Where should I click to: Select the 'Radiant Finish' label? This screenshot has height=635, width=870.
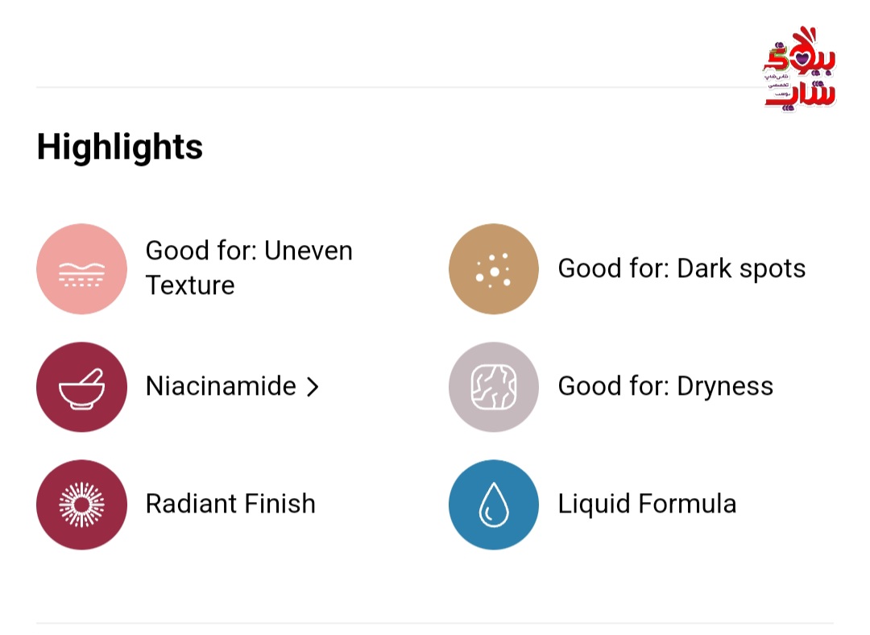tap(231, 504)
